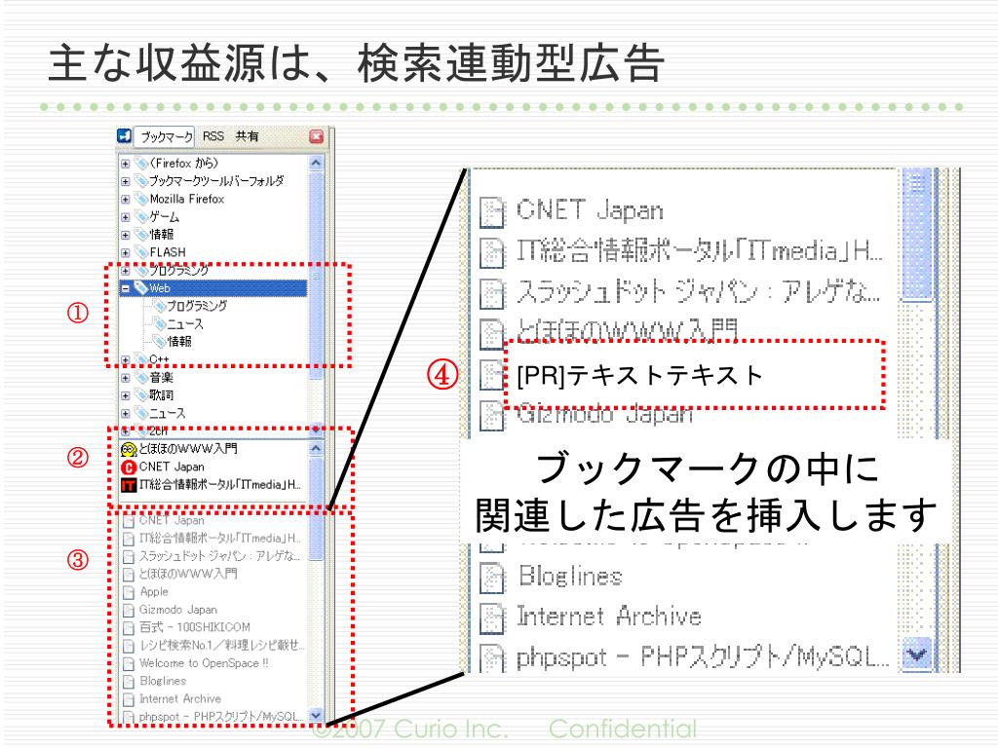Close the bookmark sidebar with red X
Image resolution: width=998 pixels, height=748 pixels.
click(x=316, y=136)
